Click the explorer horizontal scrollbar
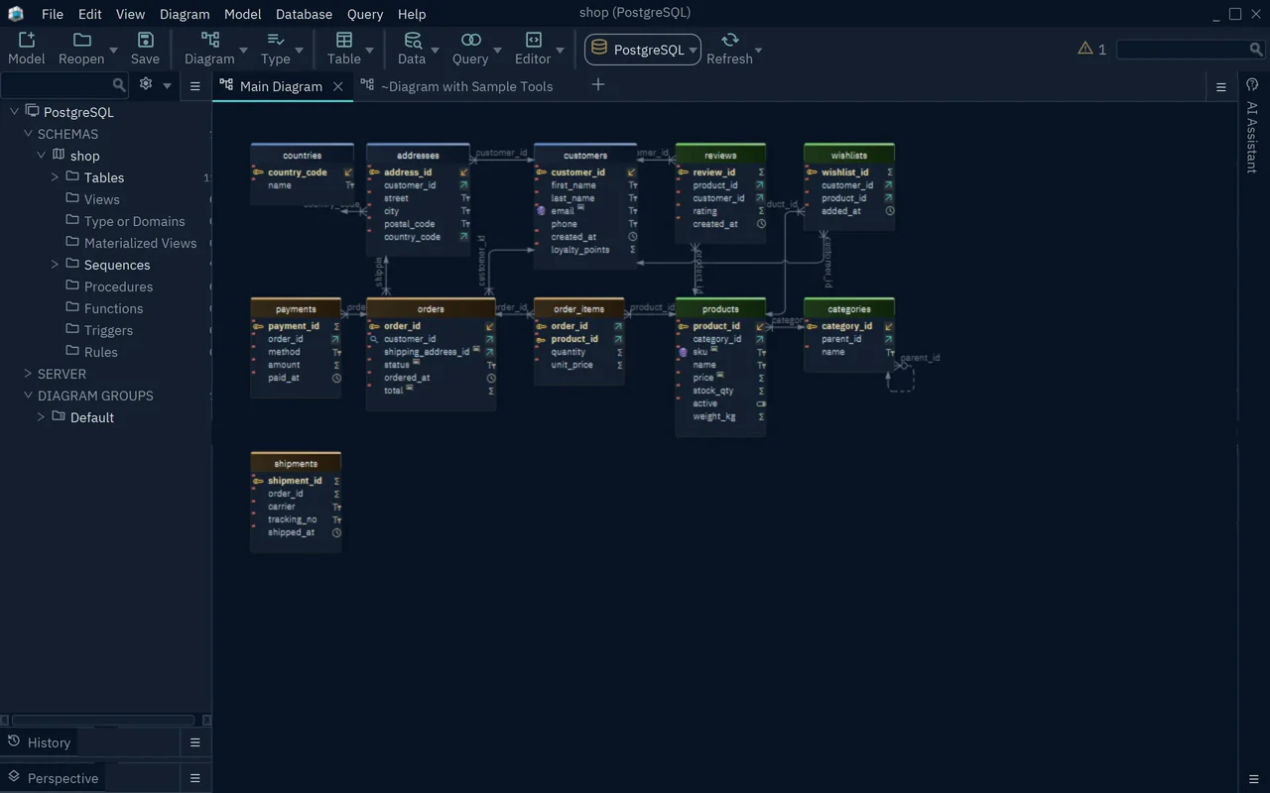Viewport: 1270px width, 793px height. pos(103,721)
